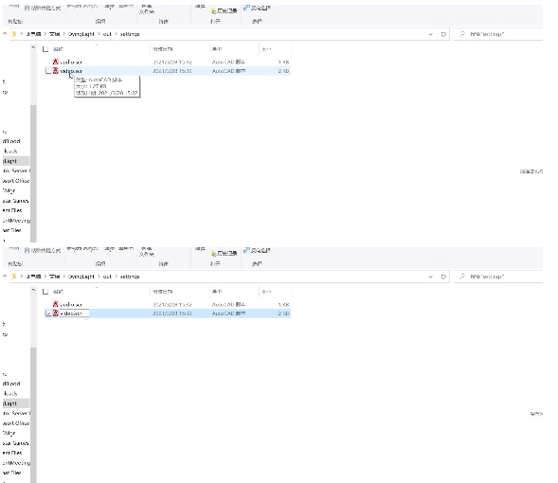Uncheck the selected video file checkbox in lower window

click(48, 313)
